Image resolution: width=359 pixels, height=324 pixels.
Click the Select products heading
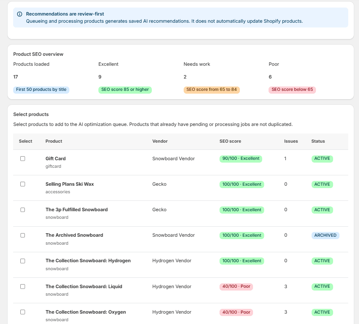tap(31, 114)
